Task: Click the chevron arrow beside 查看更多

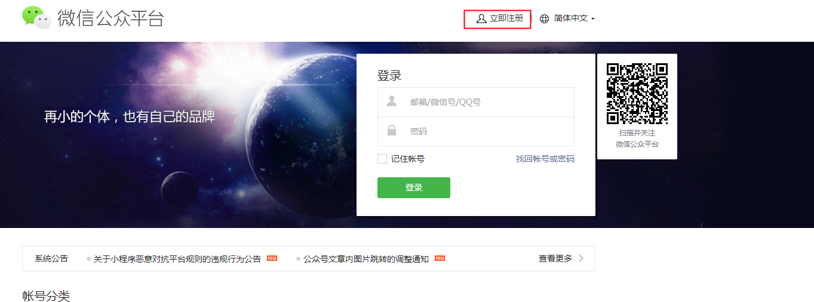Action: [581, 258]
